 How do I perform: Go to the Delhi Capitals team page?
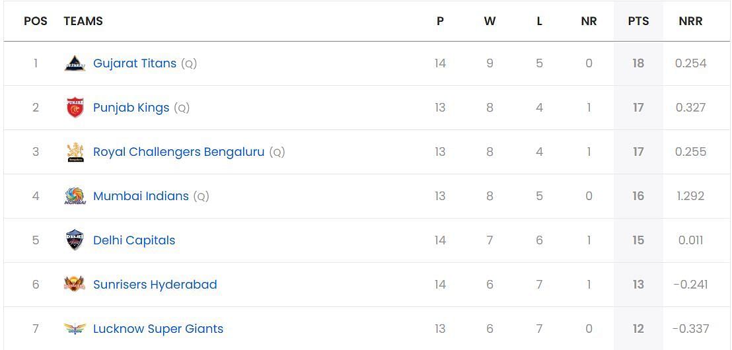(135, 240)
